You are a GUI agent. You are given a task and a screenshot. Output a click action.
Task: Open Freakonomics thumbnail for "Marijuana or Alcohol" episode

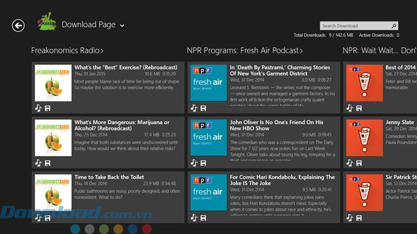(53, 138)
